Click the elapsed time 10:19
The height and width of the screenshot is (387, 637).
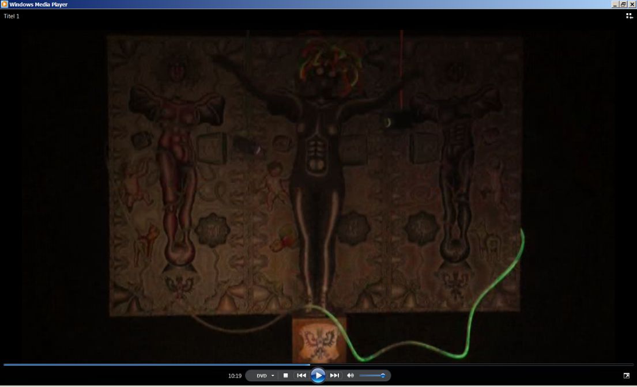pyautogui.click(x=235, y=375)
